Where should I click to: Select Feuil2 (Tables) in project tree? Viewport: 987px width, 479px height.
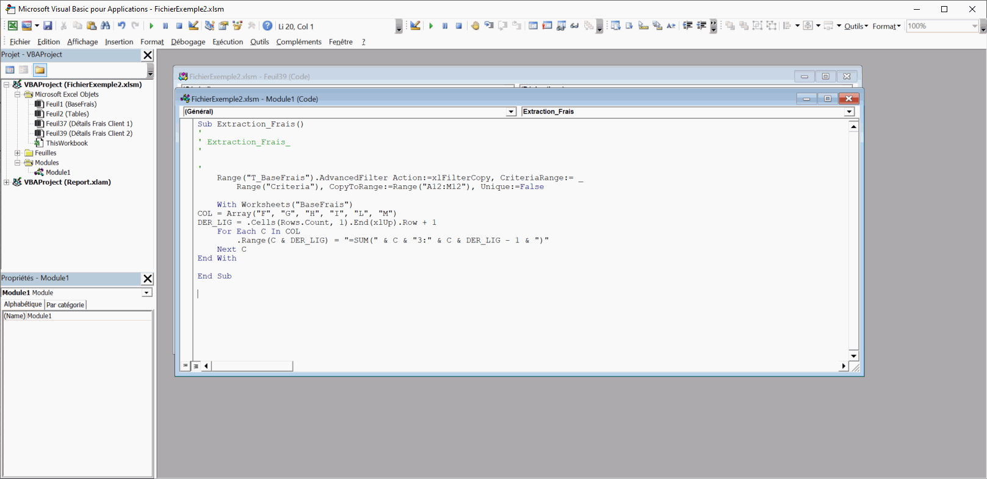point(67,114)
